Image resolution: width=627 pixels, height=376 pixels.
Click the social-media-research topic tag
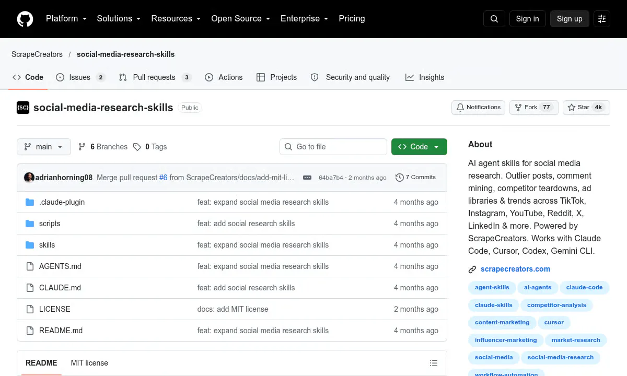point(561,357)
